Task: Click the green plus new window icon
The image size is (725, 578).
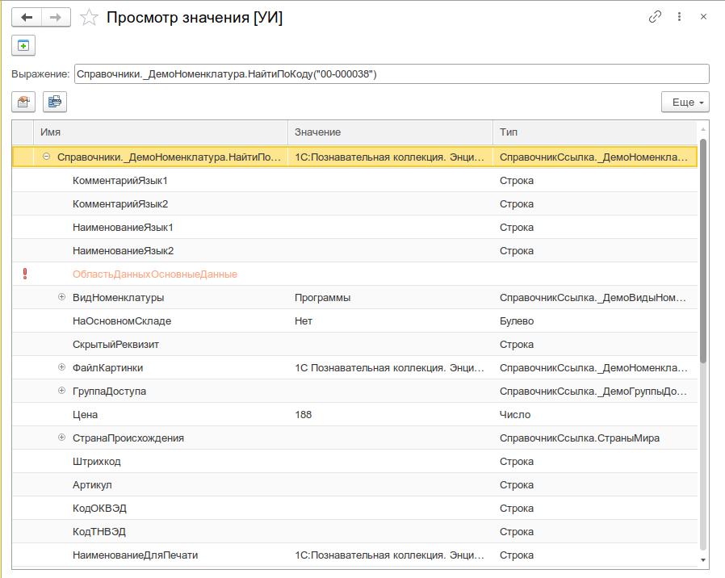Action: (23, 46)
